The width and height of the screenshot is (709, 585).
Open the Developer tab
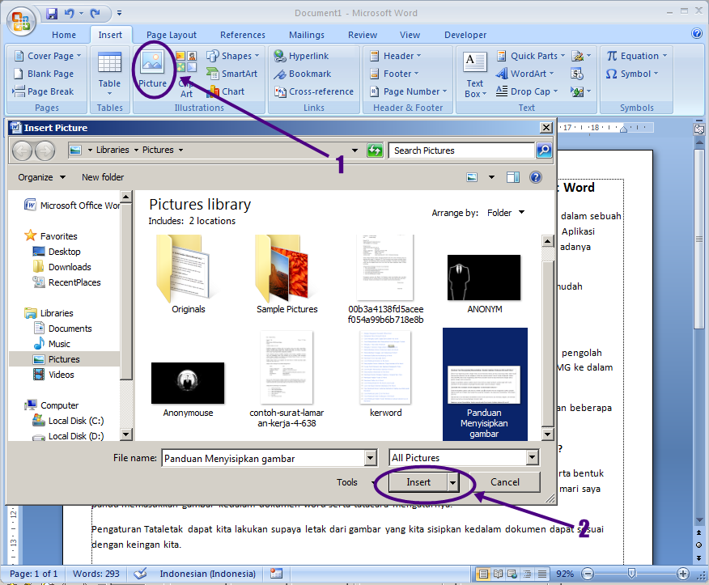pos(465,35)
